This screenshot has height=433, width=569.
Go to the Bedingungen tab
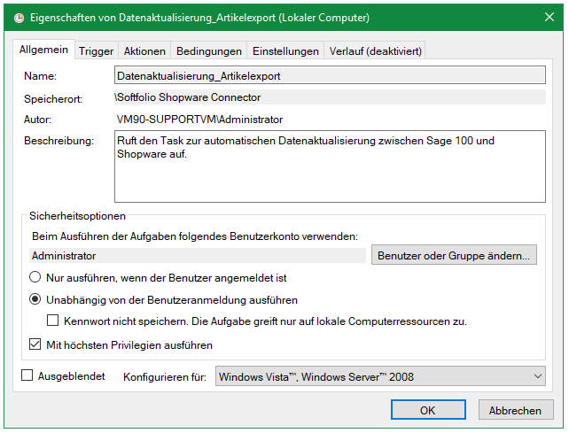pos(208,51)
